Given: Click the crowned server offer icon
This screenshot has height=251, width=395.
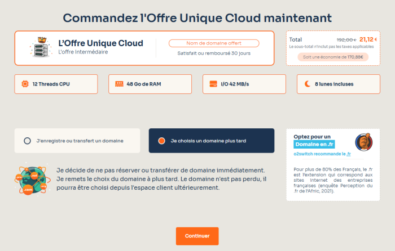Looking at the screenshot, I should click(41, 47).
